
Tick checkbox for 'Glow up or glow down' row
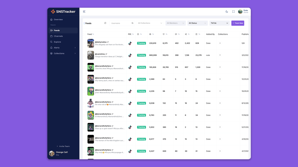[83, 127]
